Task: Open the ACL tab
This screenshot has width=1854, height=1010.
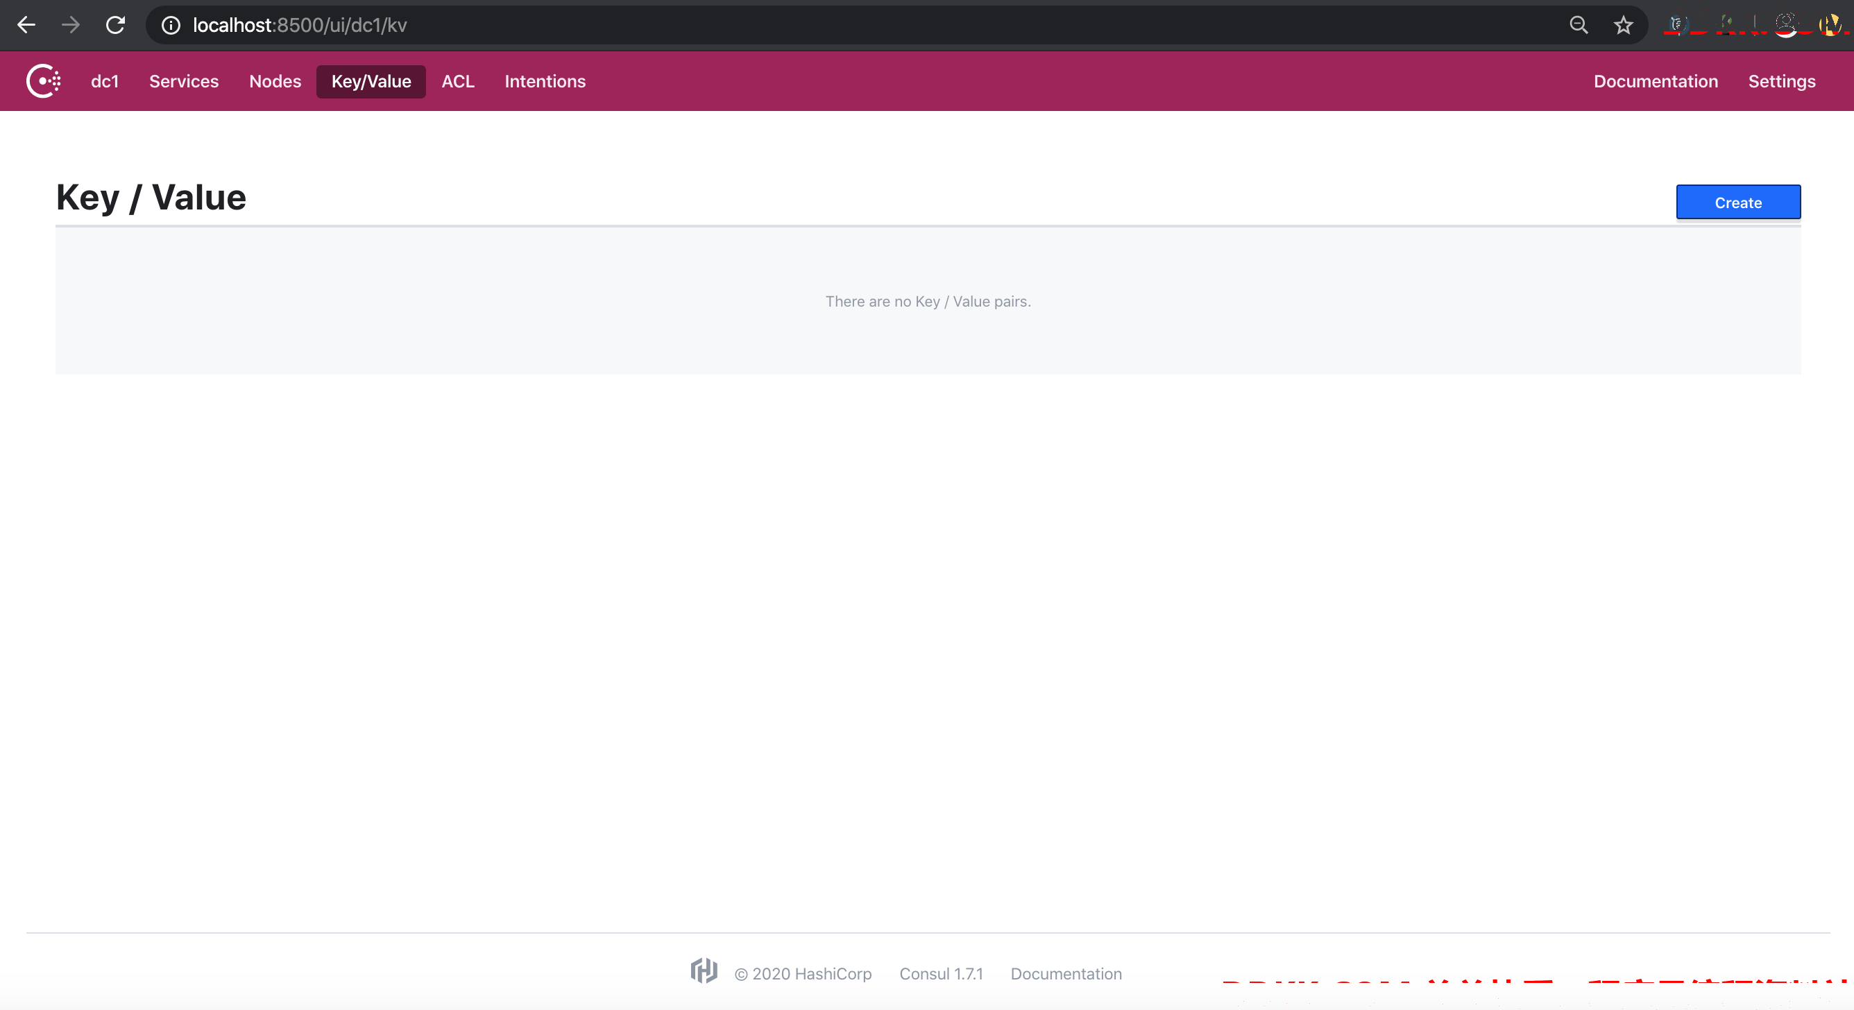Action: 458,81
